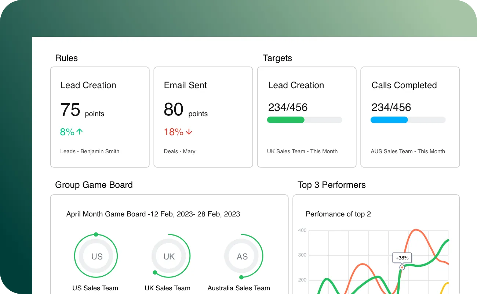This screenshot has height=294, width=477.
Task: Click the Rules section heading
Action: [66, 58]
